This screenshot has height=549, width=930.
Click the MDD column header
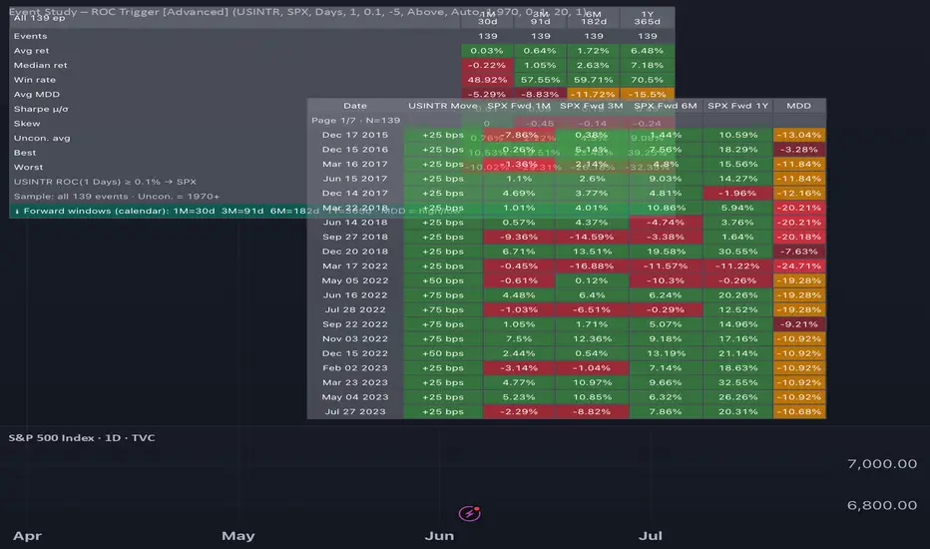click(x=799, y=106)
